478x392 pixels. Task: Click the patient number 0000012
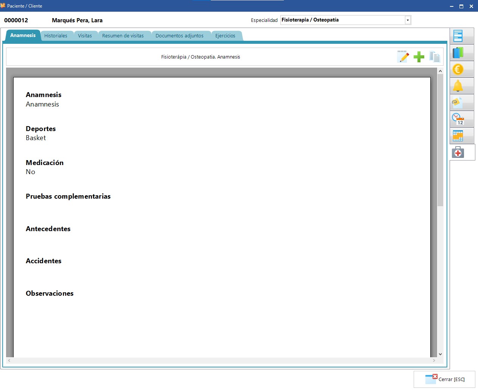(x=16, y=20)
